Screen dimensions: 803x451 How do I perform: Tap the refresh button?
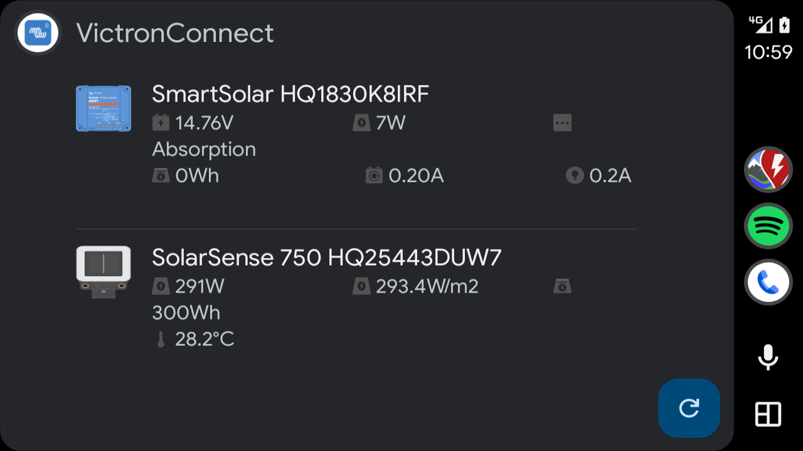689,408
